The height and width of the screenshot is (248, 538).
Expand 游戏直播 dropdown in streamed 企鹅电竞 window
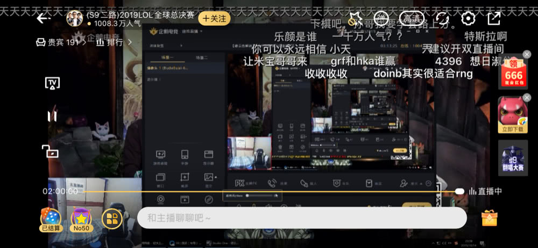pos(192,32)
